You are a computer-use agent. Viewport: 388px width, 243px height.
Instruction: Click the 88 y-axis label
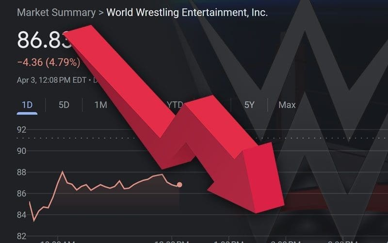(22, 173)
